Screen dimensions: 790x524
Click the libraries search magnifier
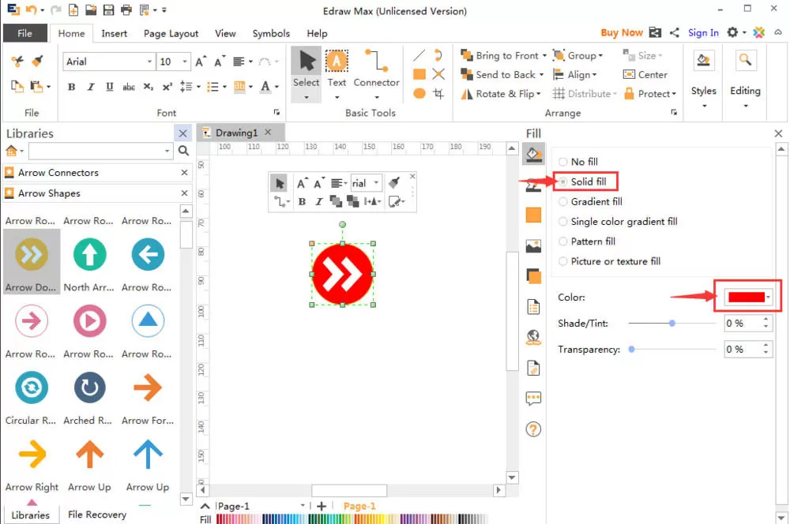tap(183, 151)
